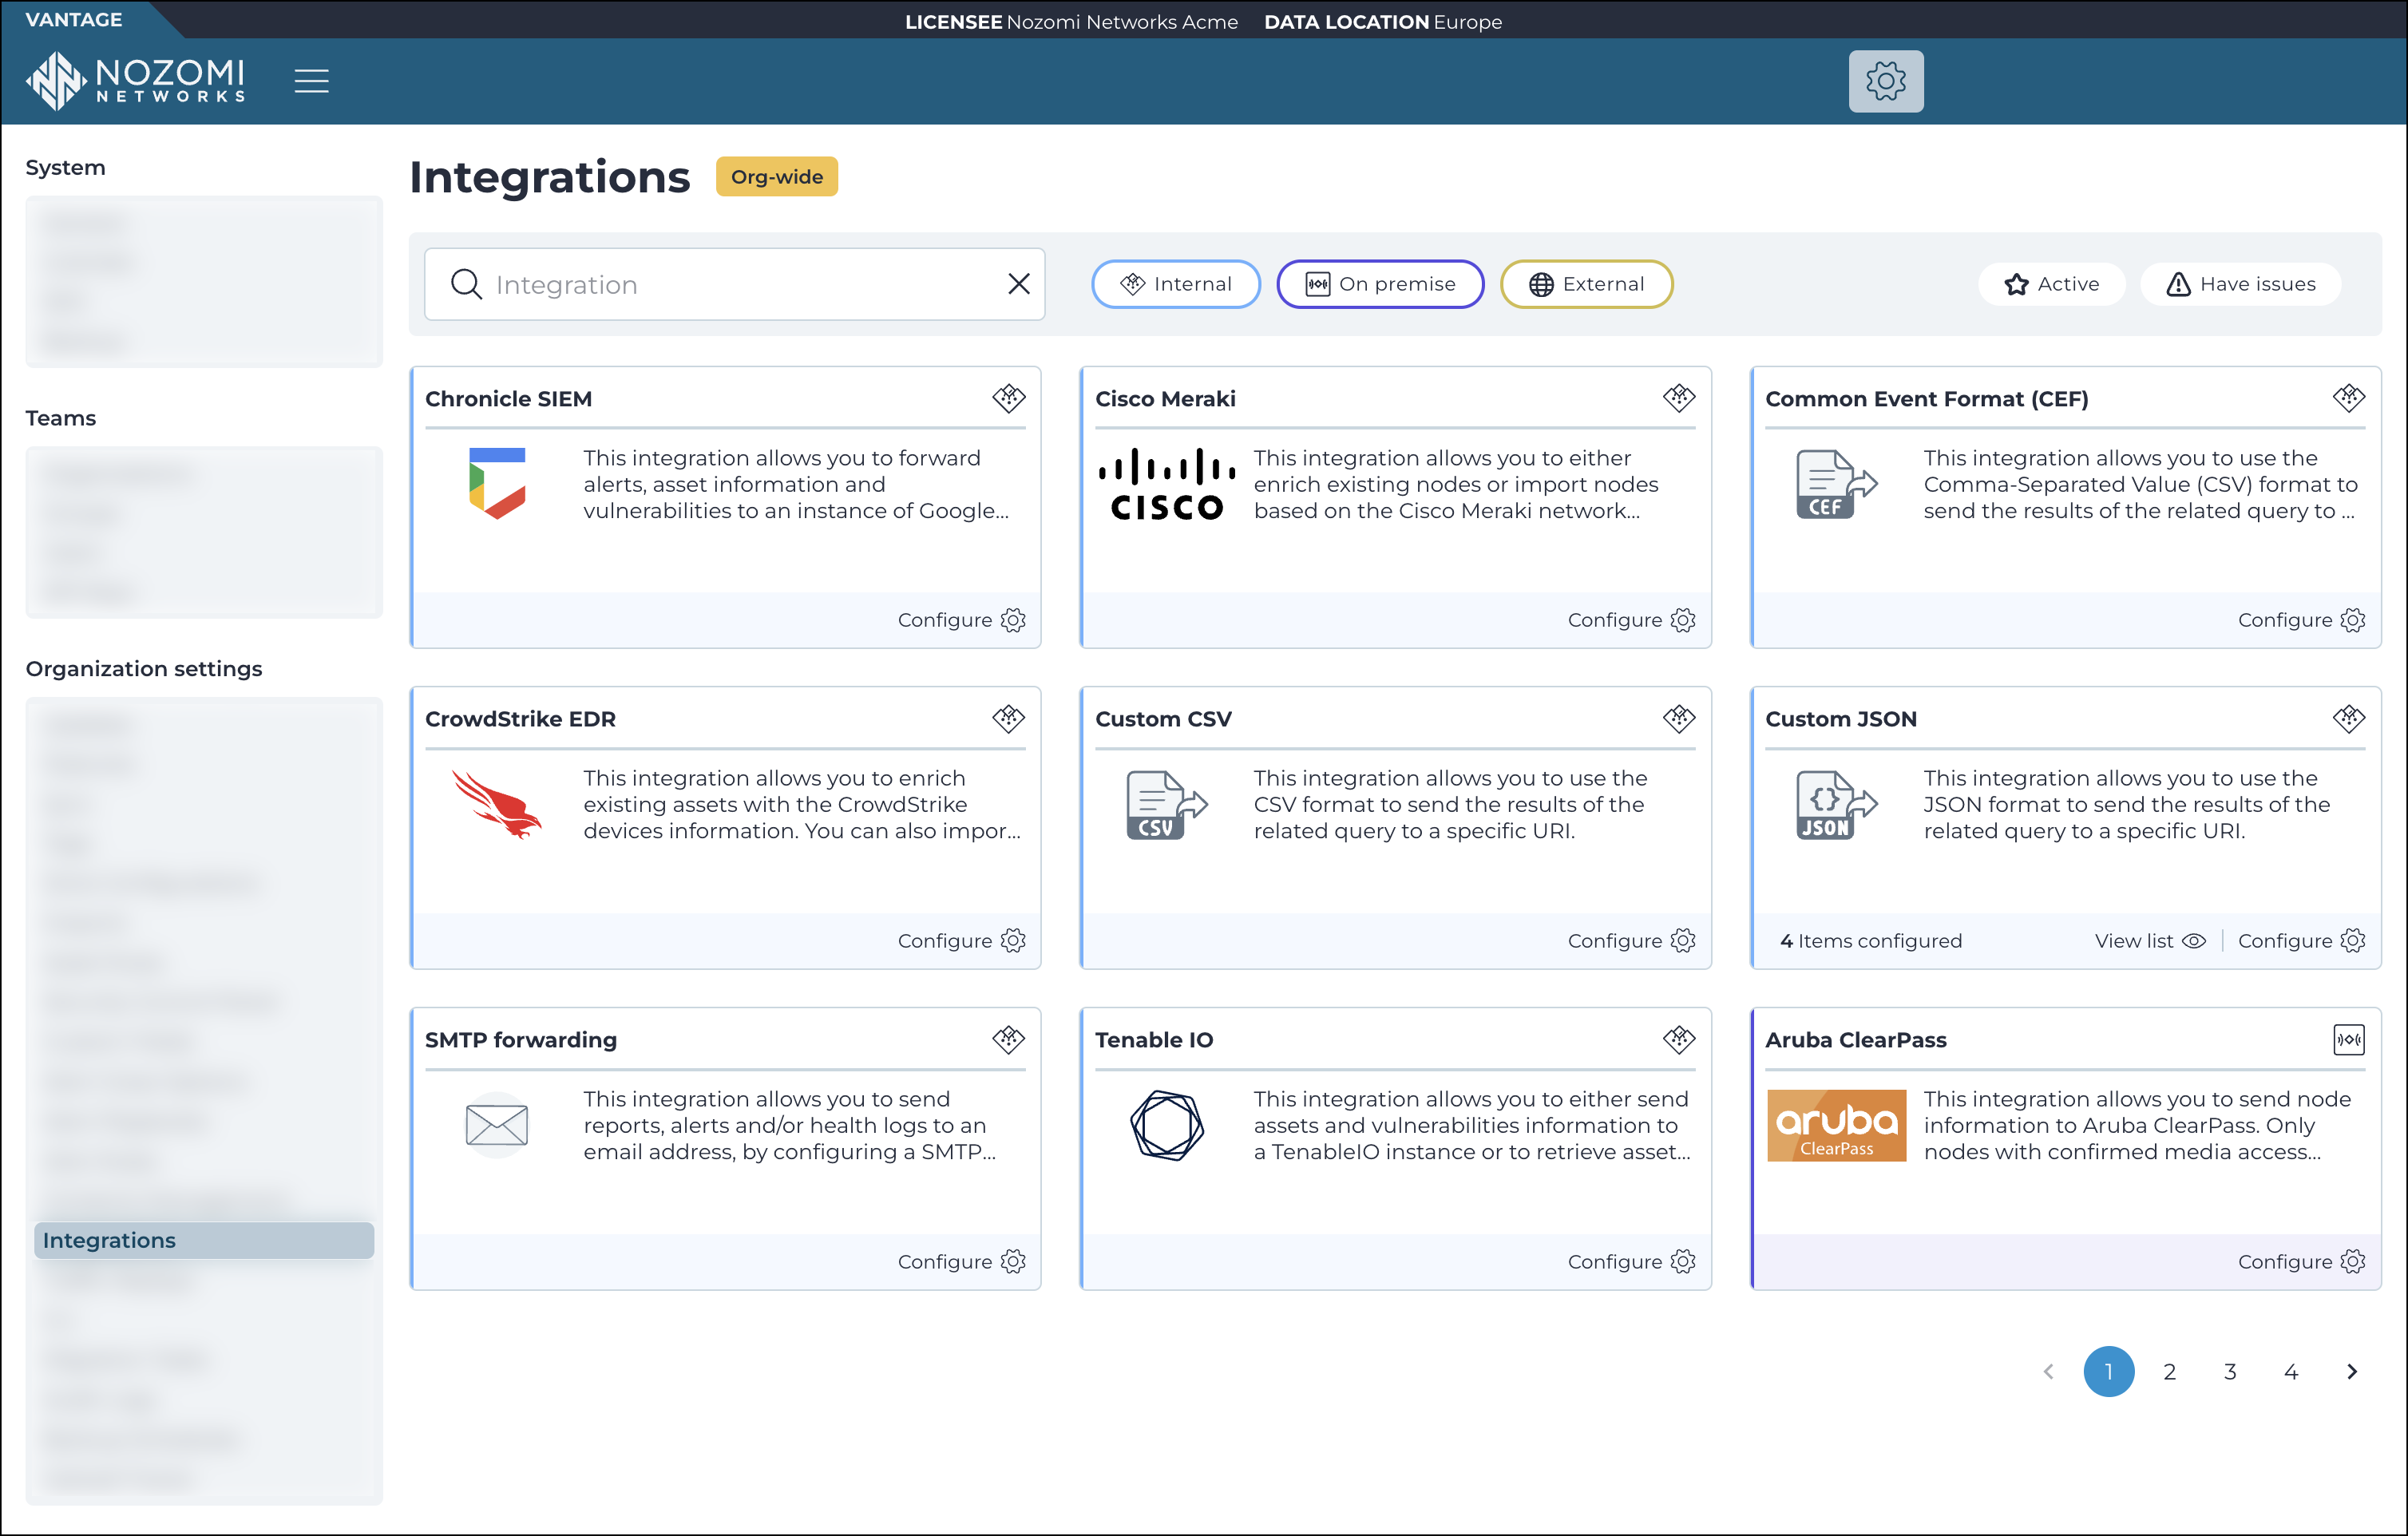
Task: Click the Aruba ClearPass logo
Action: tap(1836, 1125)
